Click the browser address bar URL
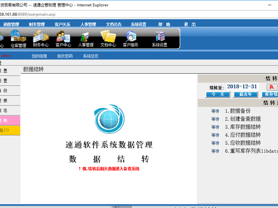This screenshot has height=208, width=278. coord(28,14)
